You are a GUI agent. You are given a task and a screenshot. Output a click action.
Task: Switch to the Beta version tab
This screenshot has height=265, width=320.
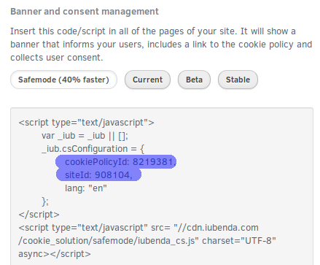point(194,80)
